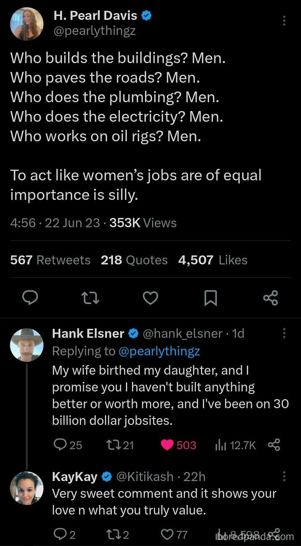Open the three-dot menu on Hank Elsner's reply
The width and height of the screenshot is (301, 546).
click(285, 334)
